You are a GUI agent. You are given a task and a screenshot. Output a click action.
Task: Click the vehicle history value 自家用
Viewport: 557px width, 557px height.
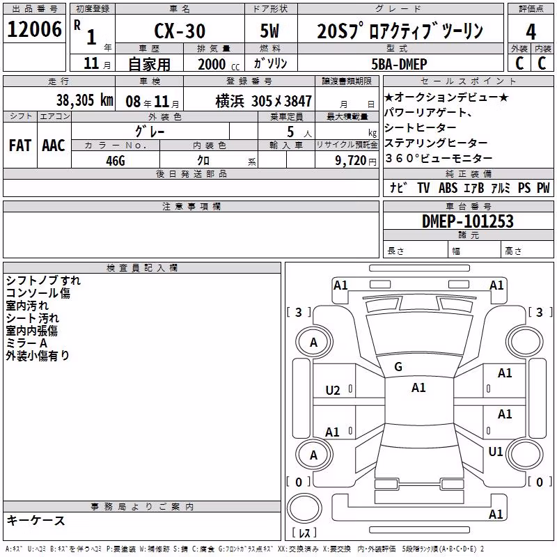click(x=149, y=64)
